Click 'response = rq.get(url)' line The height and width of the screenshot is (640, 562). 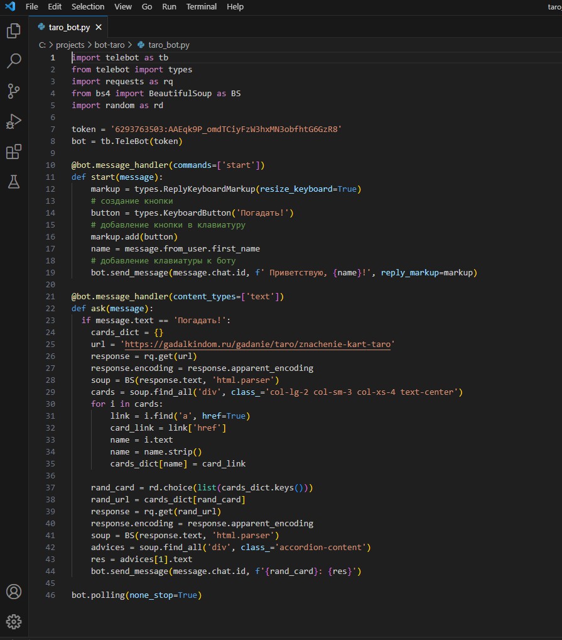tap(144, 356)
